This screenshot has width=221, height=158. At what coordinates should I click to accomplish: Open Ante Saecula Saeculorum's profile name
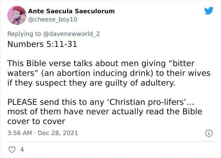pyautogui.click(x=71, y=11)
